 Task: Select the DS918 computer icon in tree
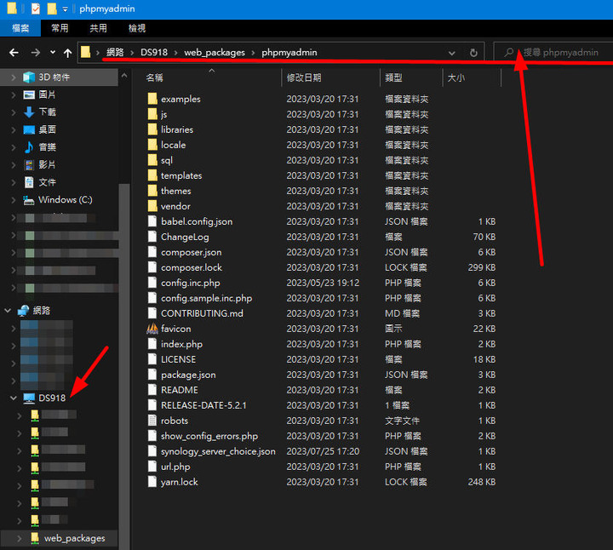point(29,398)
